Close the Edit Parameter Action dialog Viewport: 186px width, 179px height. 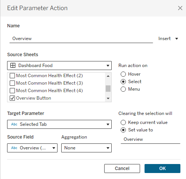tap(180, 8)
